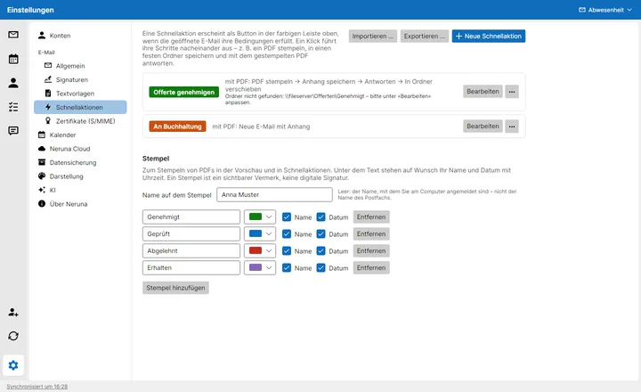Open more options for Offerte genehmigen

(512, 92)
